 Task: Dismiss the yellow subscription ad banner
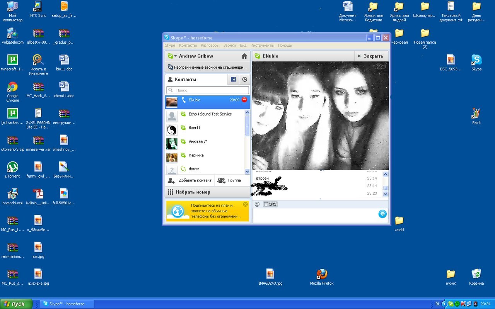(245, 204)
